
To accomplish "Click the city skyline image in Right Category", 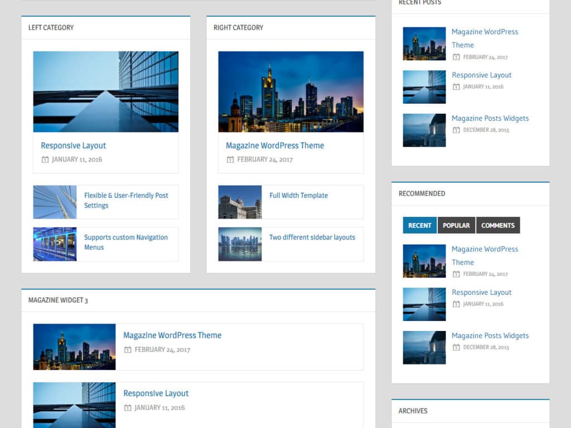I will 291,92.
